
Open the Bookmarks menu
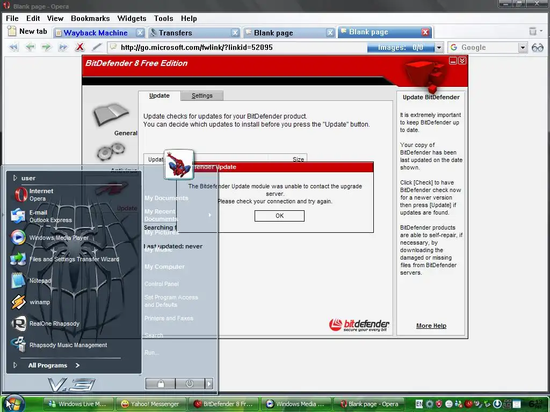pyautogui.click(x=90, y=18)
